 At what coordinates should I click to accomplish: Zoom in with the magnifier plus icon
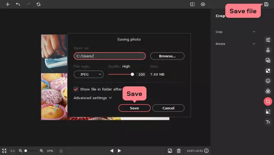[x=41, y=150]
